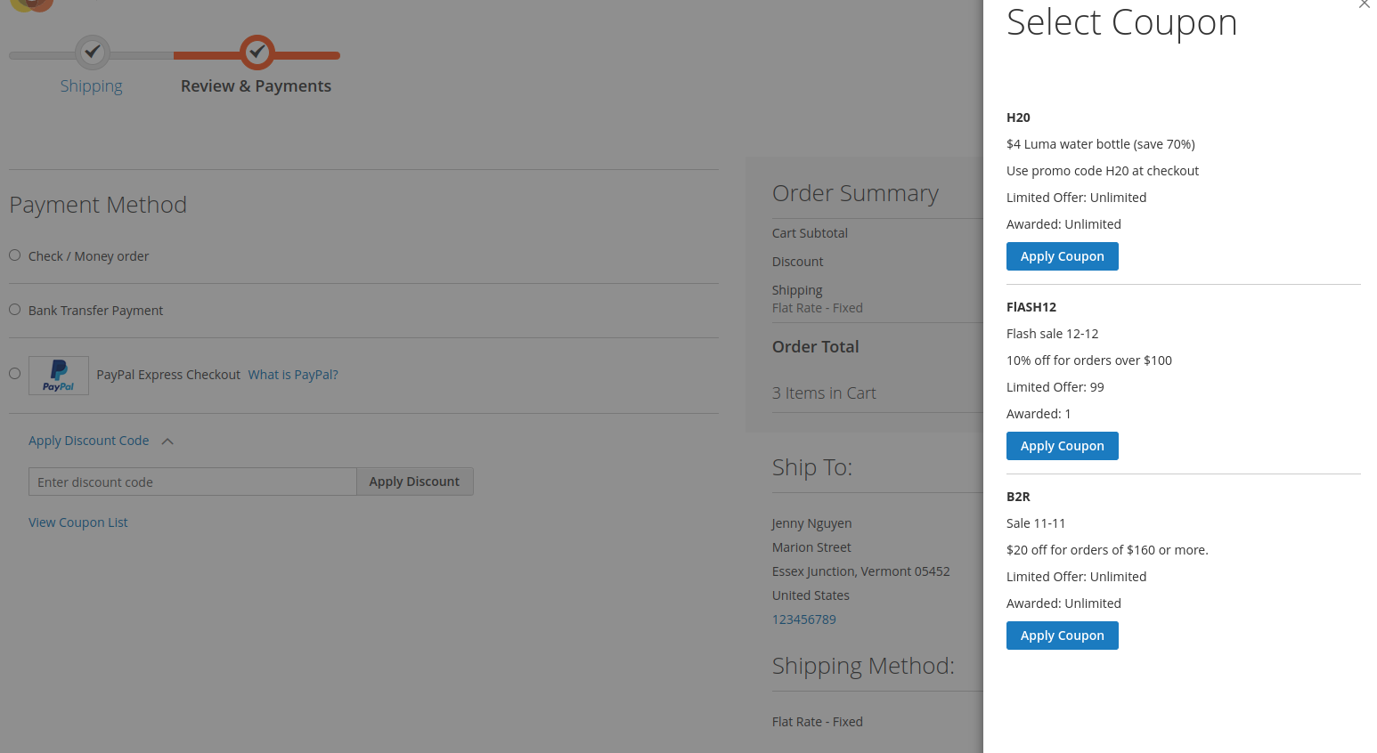Click the 'Essex Junction, Vermont 05452' address line

[x=861, y=571]
